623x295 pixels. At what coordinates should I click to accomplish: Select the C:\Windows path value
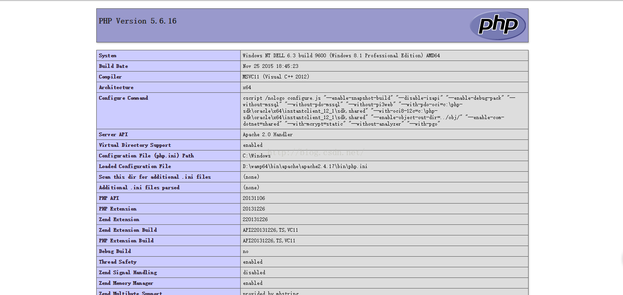pos(256,156)
